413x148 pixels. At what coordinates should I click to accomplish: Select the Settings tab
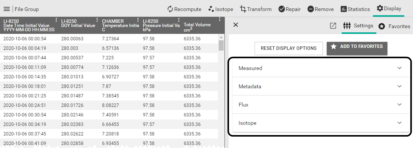click(358, 26)
